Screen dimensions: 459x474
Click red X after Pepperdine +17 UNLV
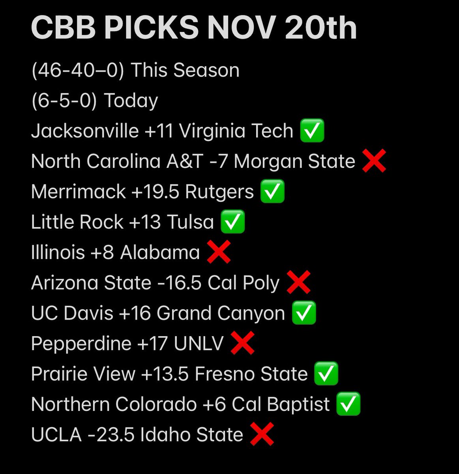pos(242,344)
